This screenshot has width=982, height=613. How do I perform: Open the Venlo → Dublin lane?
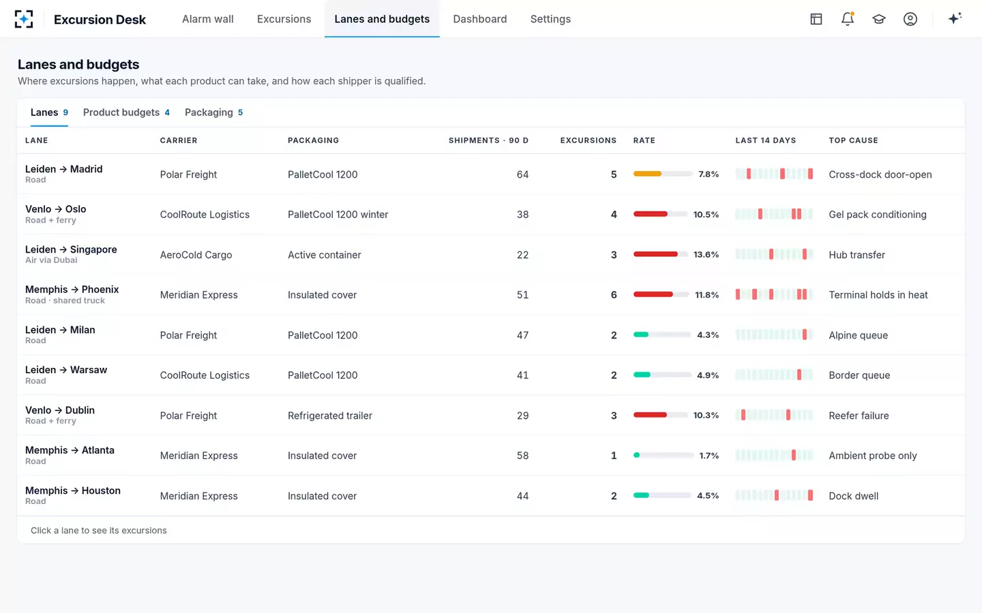point(491,415)
